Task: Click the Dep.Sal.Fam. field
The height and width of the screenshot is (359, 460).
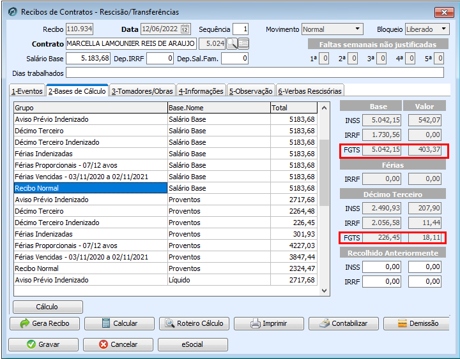Action: 235,58
